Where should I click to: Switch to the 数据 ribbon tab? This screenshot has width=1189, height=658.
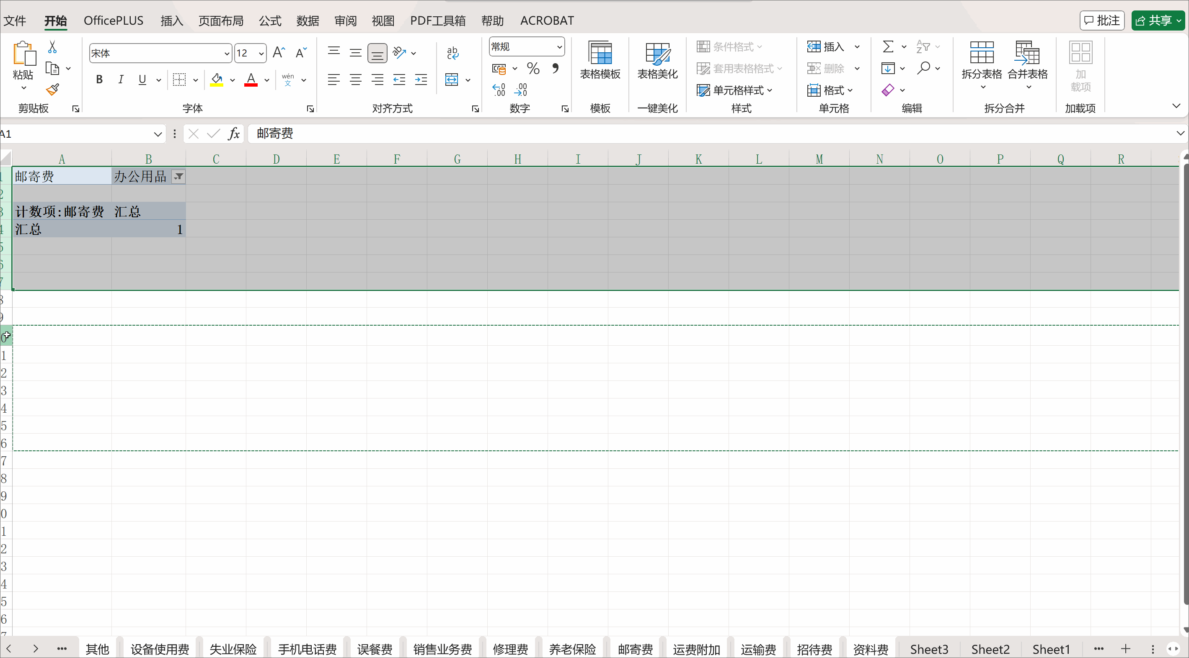[308, 21]
